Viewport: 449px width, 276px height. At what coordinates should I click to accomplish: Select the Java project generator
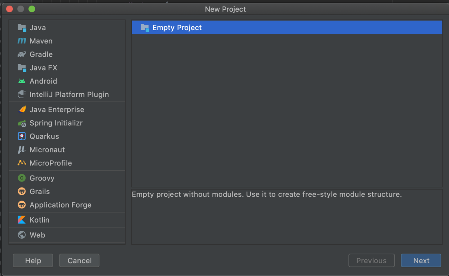(37, 27)
